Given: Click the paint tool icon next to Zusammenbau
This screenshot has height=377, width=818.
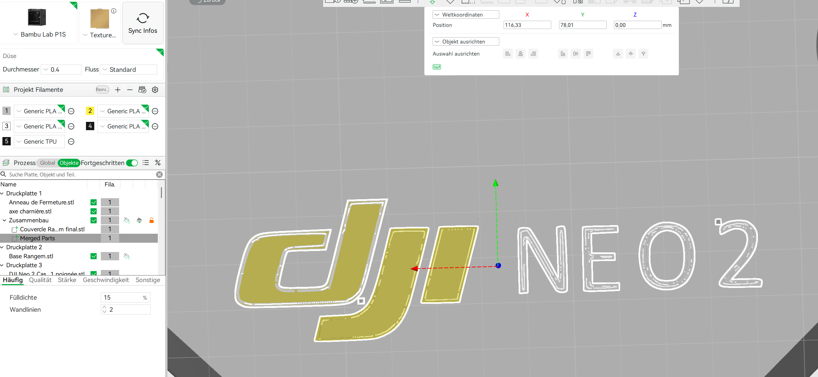Looking at the screenshot, I should coord(126,220).
